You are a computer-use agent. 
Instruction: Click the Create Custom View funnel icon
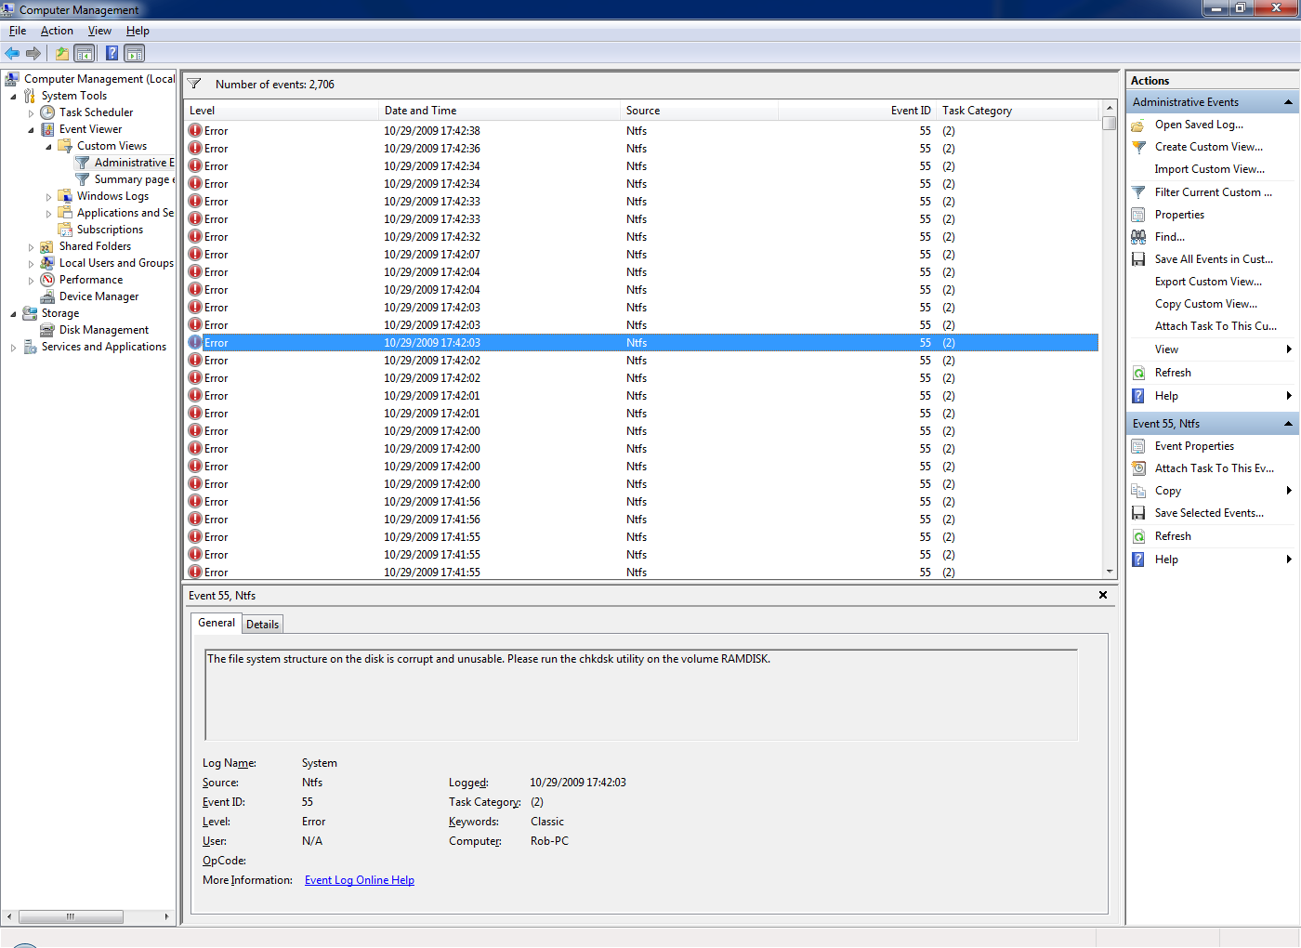[x=1138, y=147]
